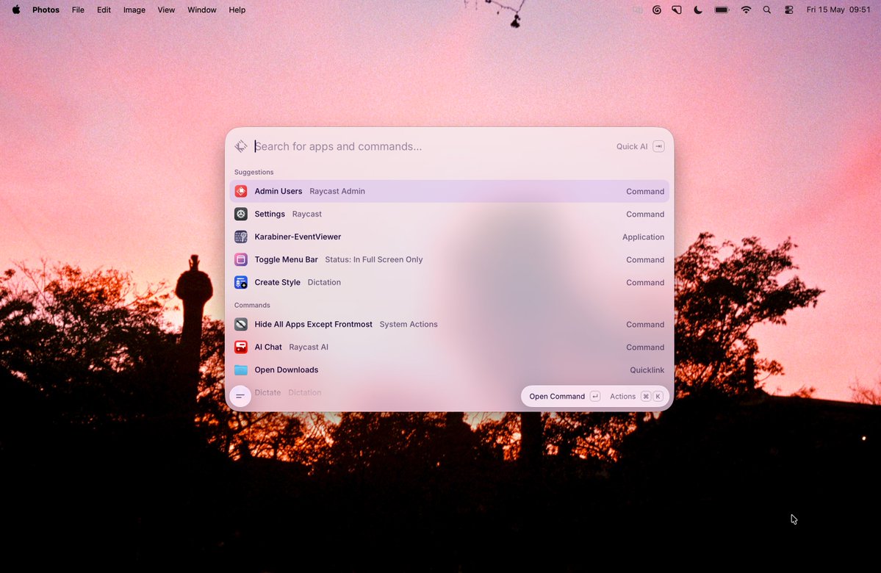Click the Open Command button

(564, 396)
